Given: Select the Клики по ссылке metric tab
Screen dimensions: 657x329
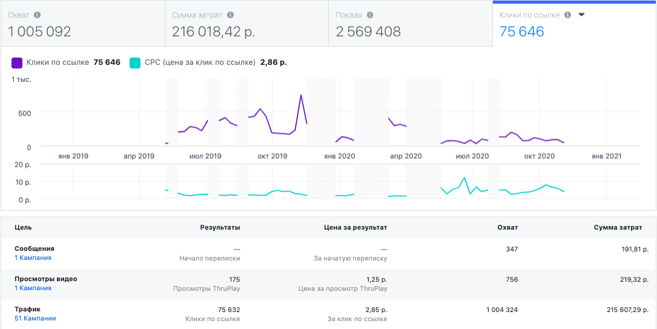Looking at the screenshot, I should pyautogui.click(x=575, y=24).
